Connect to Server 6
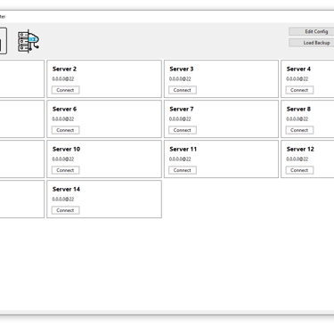Image resolution: width=334 pixels, height=326 pixels. click(65, 130)
